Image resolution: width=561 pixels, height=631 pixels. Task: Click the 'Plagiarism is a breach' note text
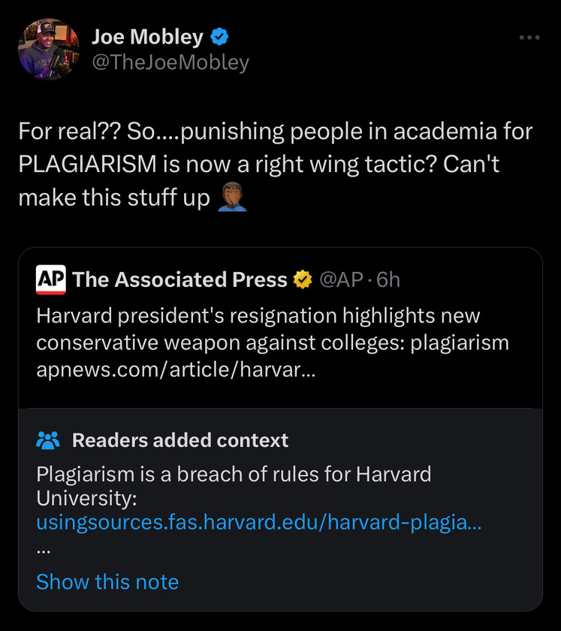click(234, 486)
